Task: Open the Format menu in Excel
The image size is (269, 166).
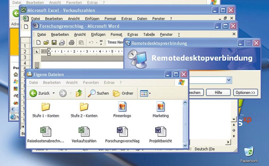Action: (110, 19)
